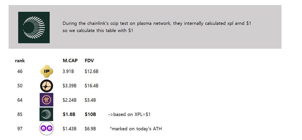Select the rank 46 value

click(x=20, y=71)
